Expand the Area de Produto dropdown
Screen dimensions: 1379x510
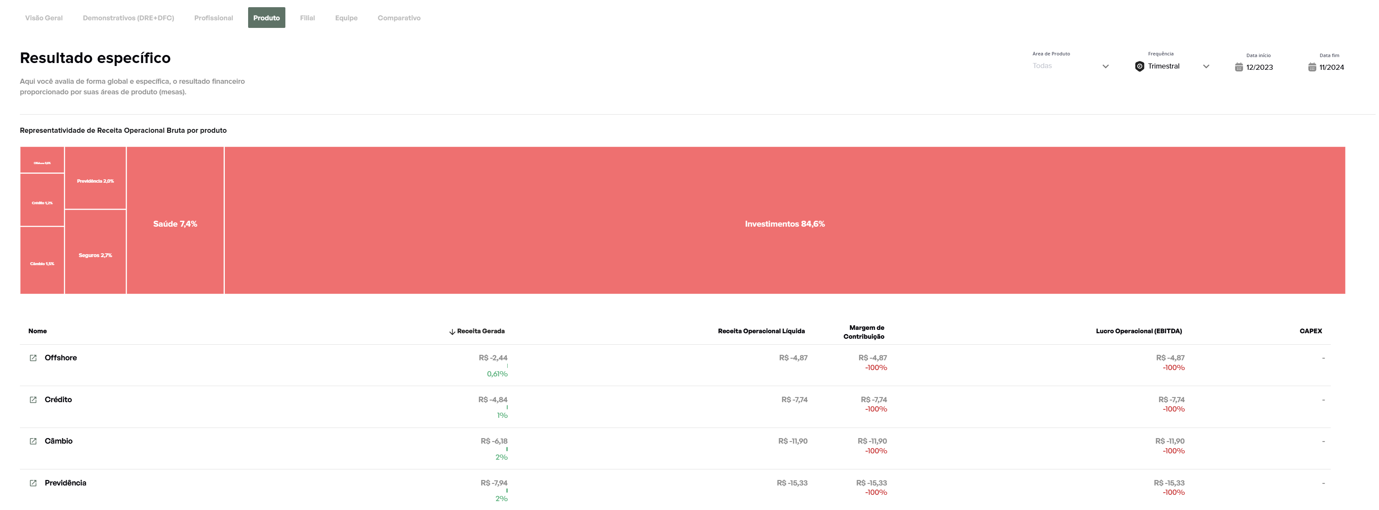1105,66
